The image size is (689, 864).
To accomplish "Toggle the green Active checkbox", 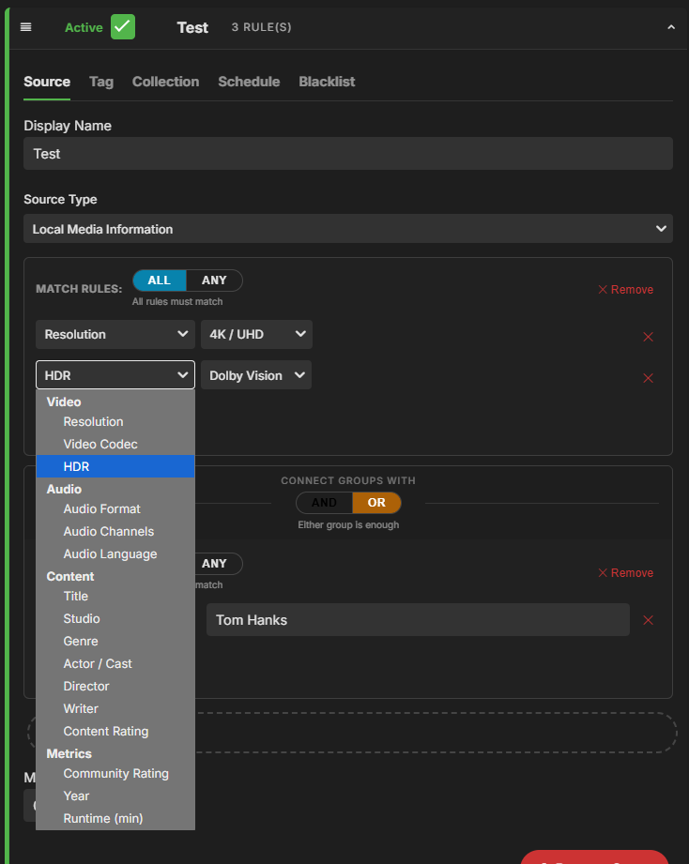I will tap(123, 27).
